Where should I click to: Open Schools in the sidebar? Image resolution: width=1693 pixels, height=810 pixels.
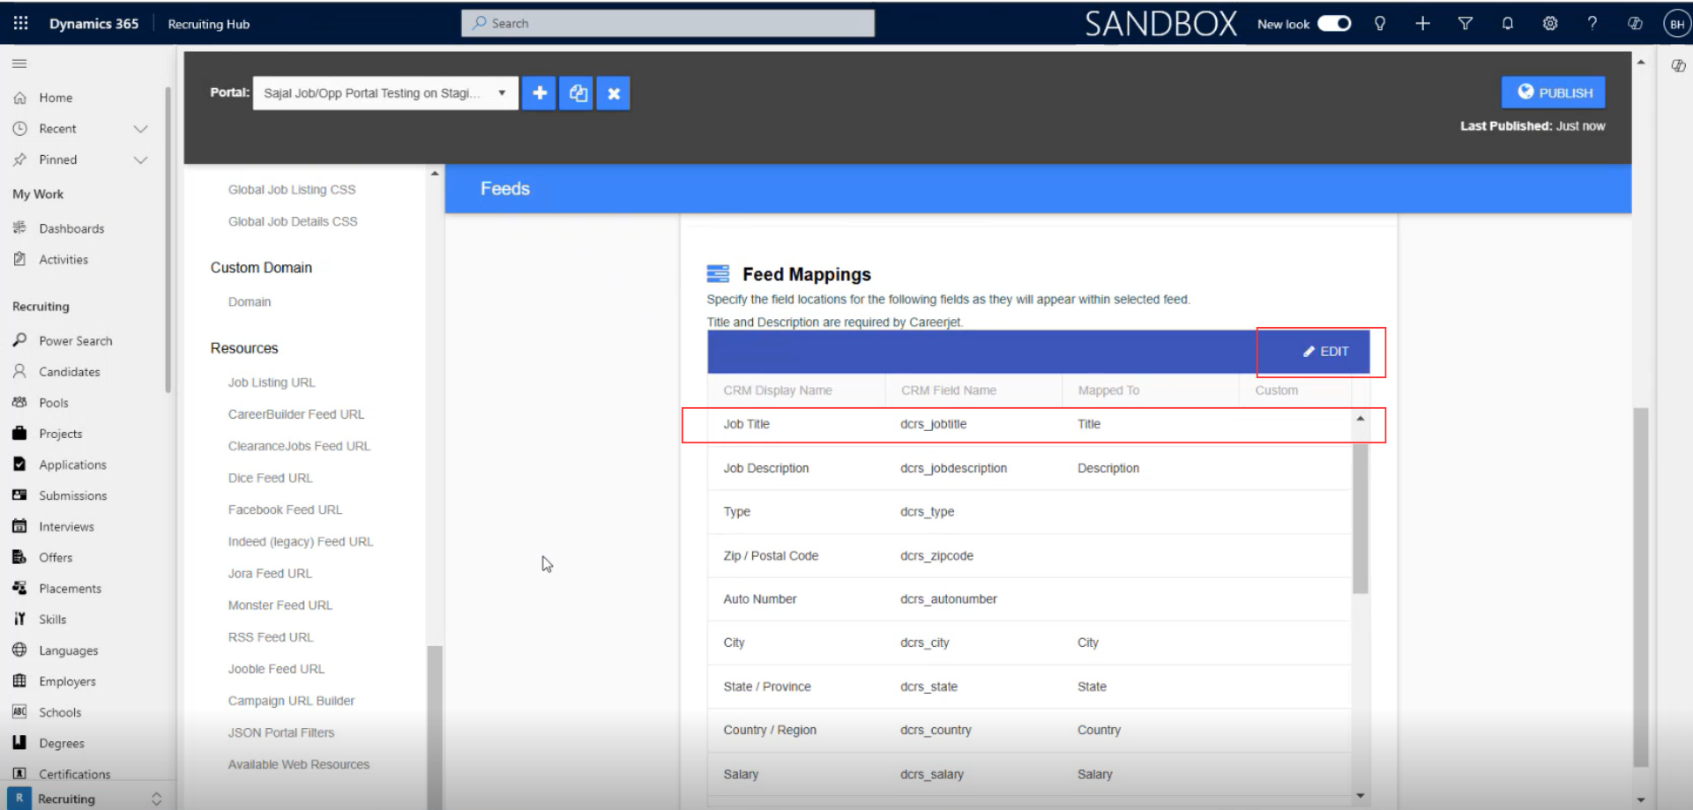point(60,712)
